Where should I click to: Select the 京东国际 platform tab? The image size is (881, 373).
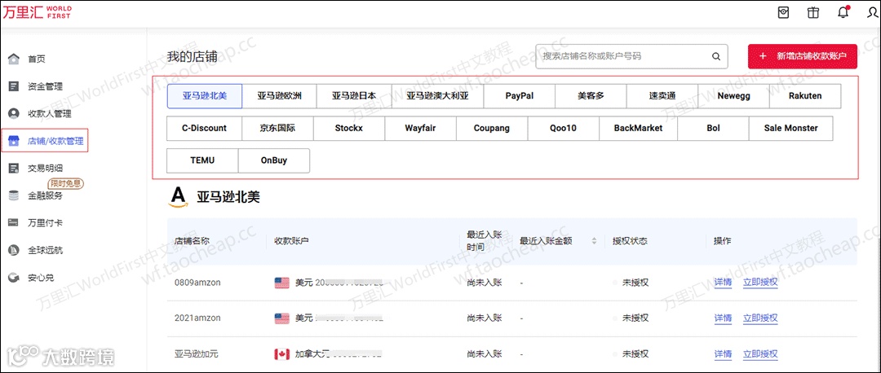click(x=277, y=128)
